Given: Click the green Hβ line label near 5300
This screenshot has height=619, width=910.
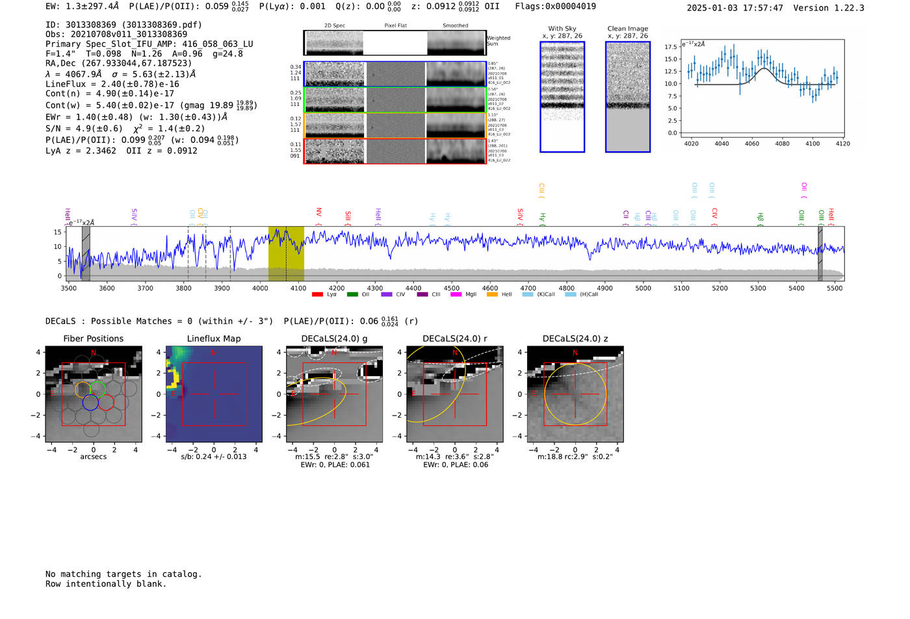Looking at the screenshot, I should point(760,219).
